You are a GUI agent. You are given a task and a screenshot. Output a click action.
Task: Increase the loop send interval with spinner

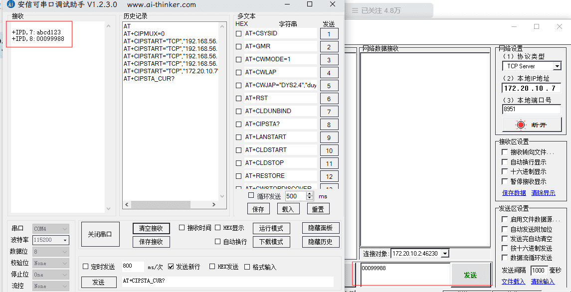[x=310, y=194]
